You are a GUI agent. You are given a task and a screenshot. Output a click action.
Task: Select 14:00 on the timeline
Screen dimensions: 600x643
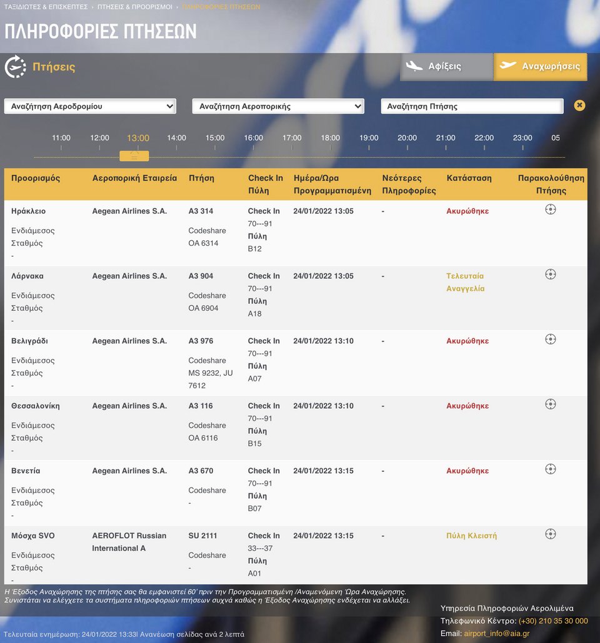click(x=177, y=138)
